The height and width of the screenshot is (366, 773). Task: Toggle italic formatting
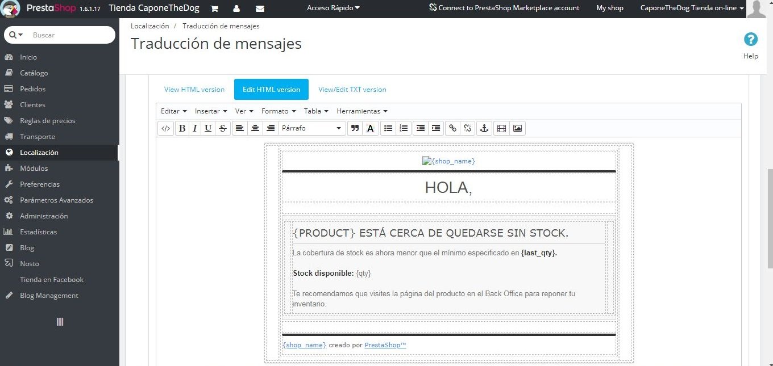point(195,128)
